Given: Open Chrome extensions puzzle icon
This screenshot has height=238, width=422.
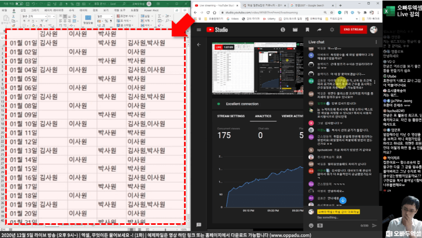Looking at the screenshot, I should pyautogui.click(x=365, y=13).
